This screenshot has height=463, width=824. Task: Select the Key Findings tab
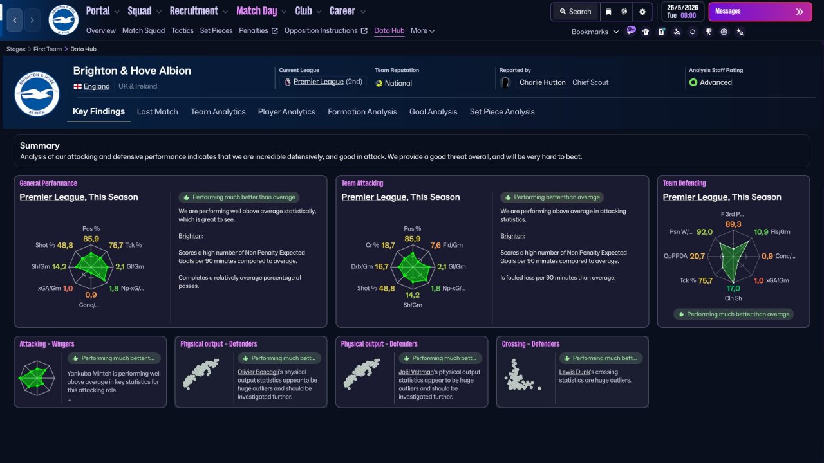98,112
